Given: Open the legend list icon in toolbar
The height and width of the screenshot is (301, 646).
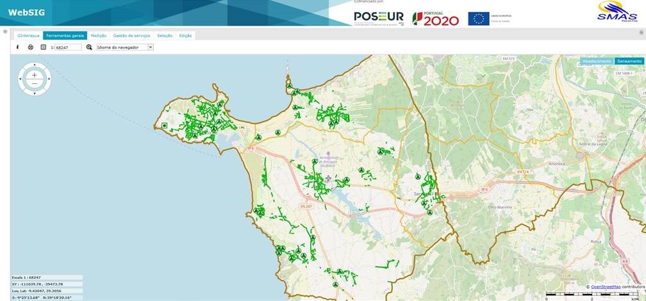Looking at the screenshot, I should pyautogui.click(x=43, y=47).
